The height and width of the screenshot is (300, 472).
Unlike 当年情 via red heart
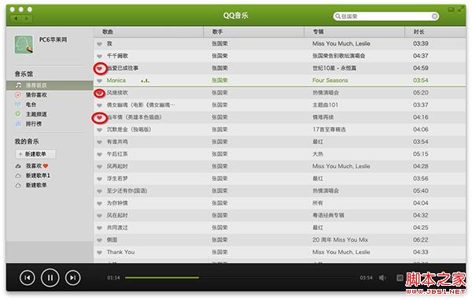pyautogui.click(x=99, y=118)
